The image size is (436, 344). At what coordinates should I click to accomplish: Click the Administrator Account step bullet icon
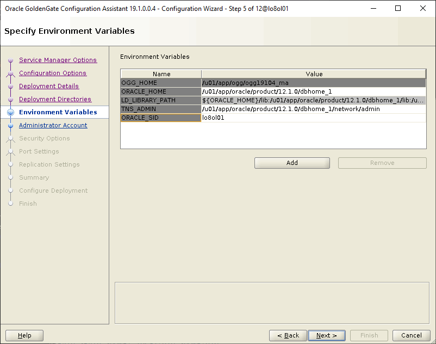click(10, 126)
